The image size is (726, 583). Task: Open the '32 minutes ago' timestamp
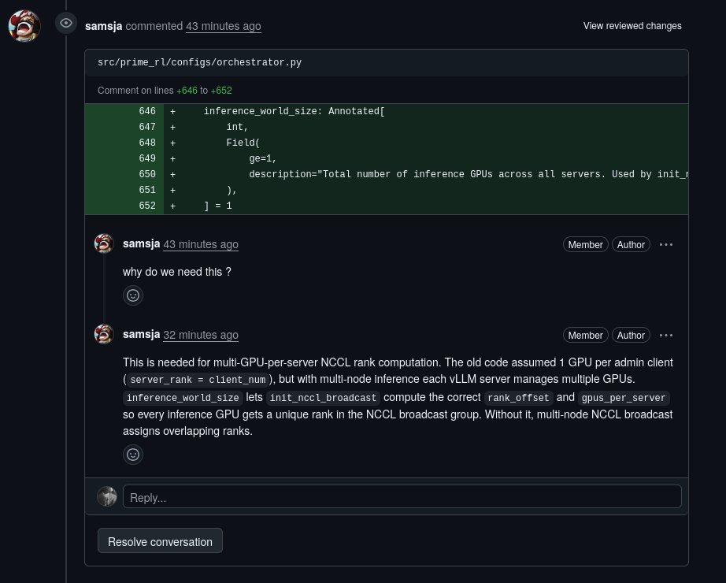(201, 335)
